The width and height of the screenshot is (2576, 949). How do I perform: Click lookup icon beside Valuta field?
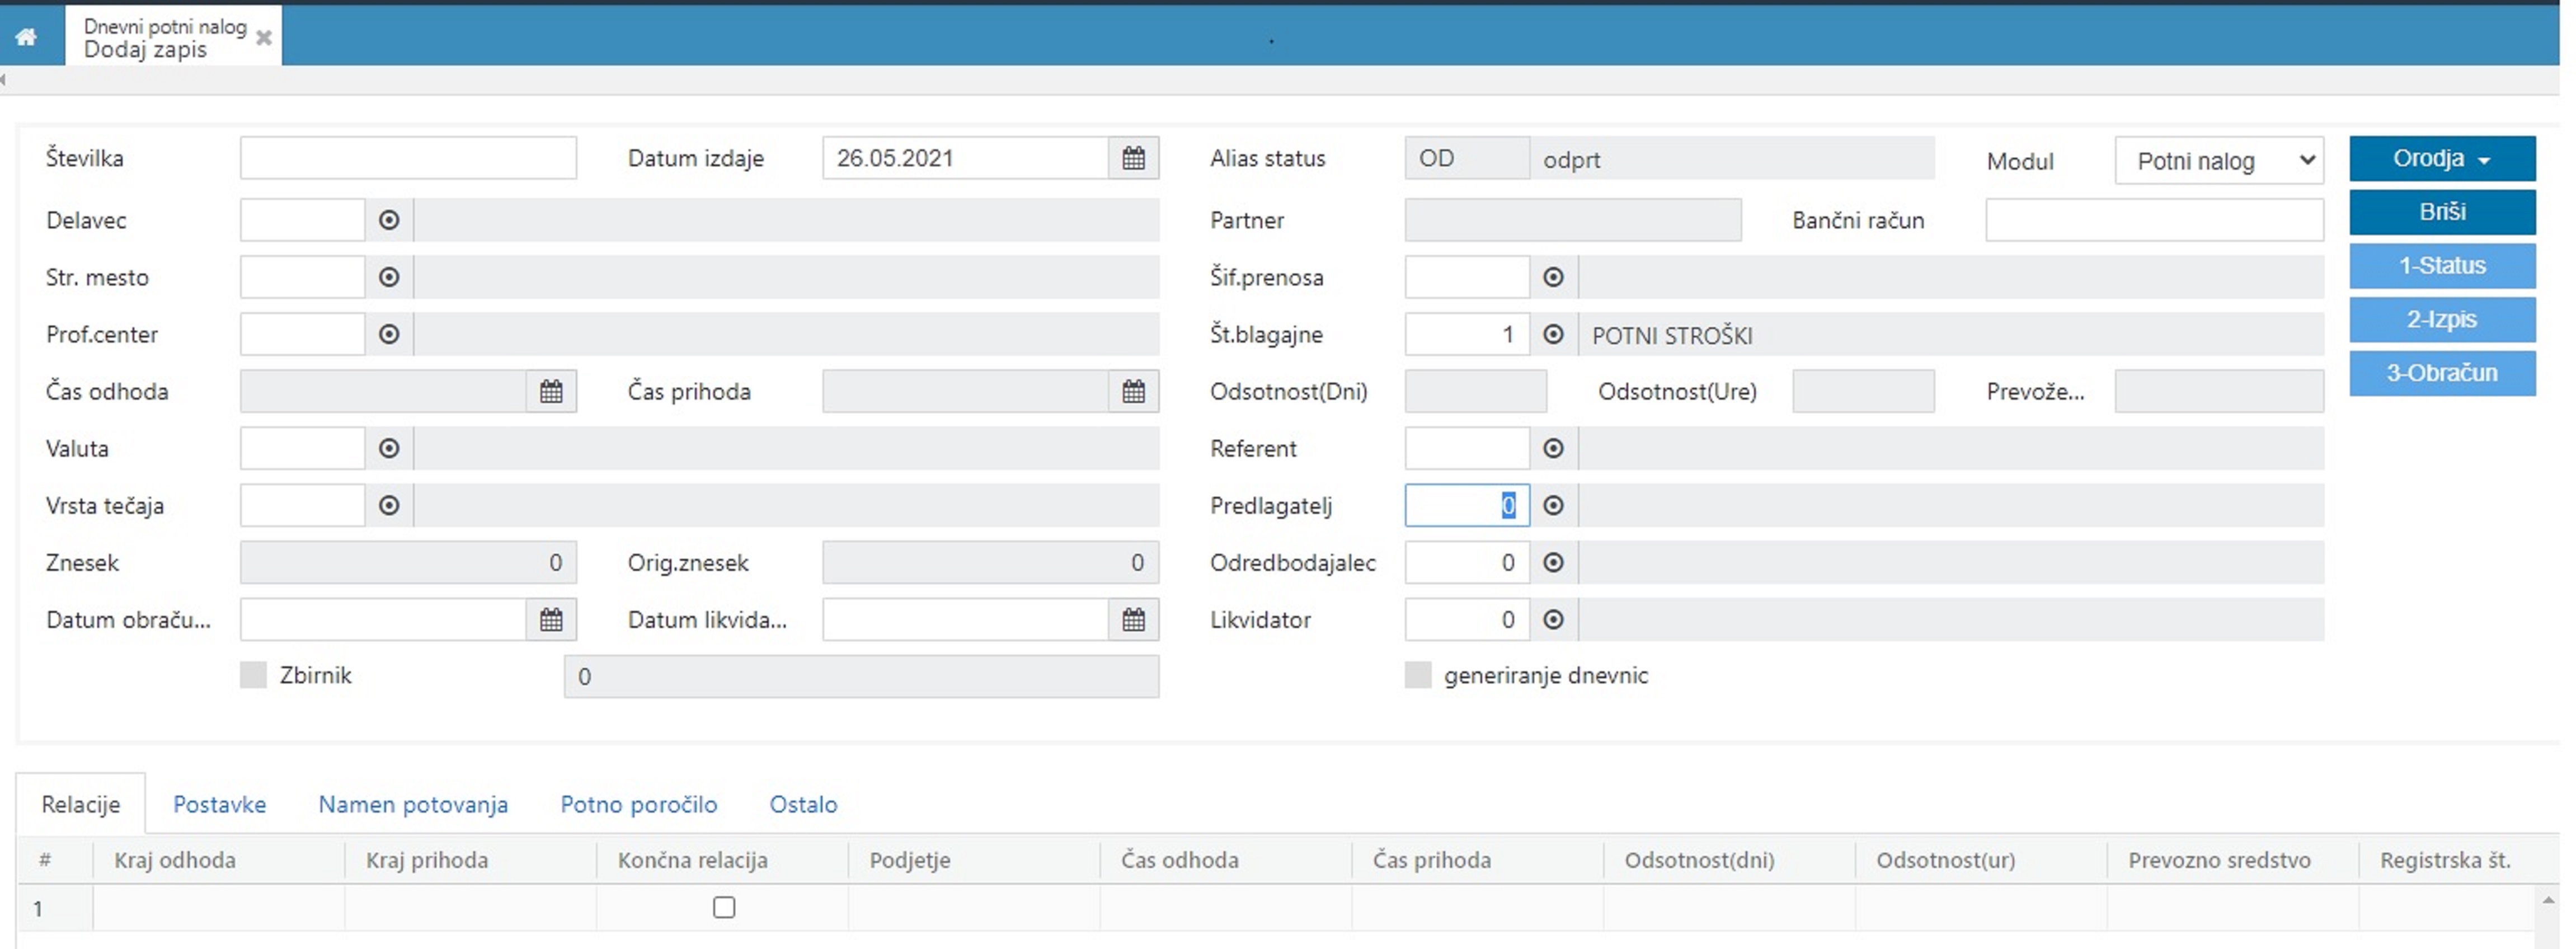pos(389,449)
